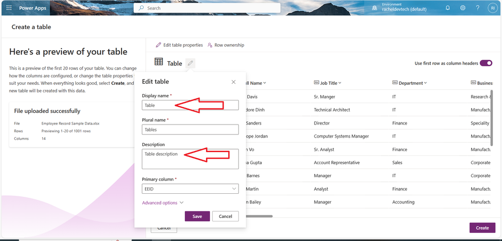Select the racheldevtech (default) environment
Image resolution: width=502 pixels, height=241 pixels.
404,9
